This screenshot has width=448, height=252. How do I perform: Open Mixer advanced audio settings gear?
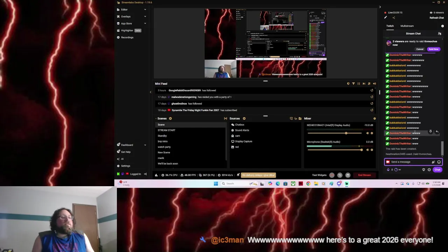click(x=374, y=119)
